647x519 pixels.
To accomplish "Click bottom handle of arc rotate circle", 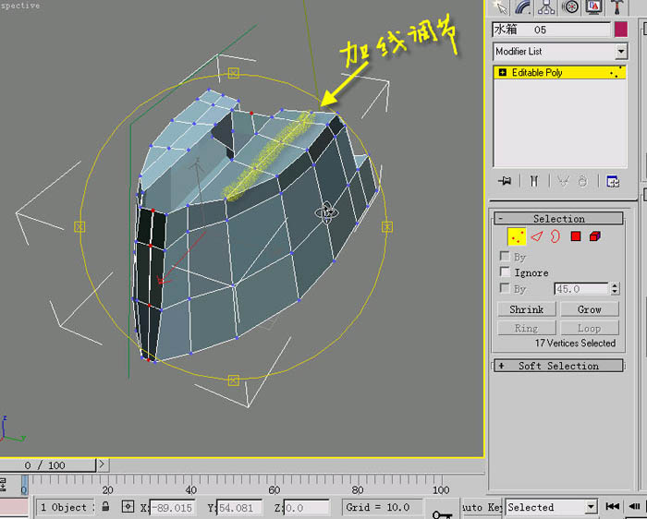I will pos(234,380).
